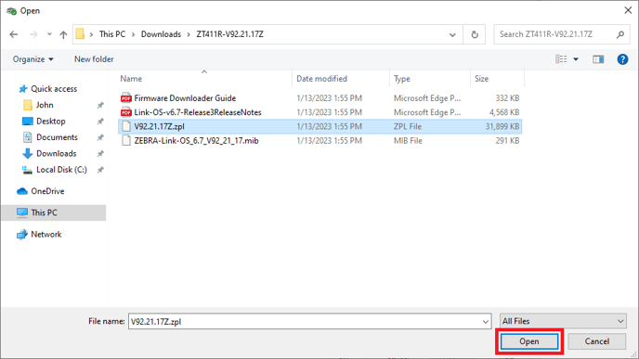Viewport: 639px width, 359px height.
Task: Click PDF icon of Firmware Downloader Guide
Action: (x=126, y=98)
